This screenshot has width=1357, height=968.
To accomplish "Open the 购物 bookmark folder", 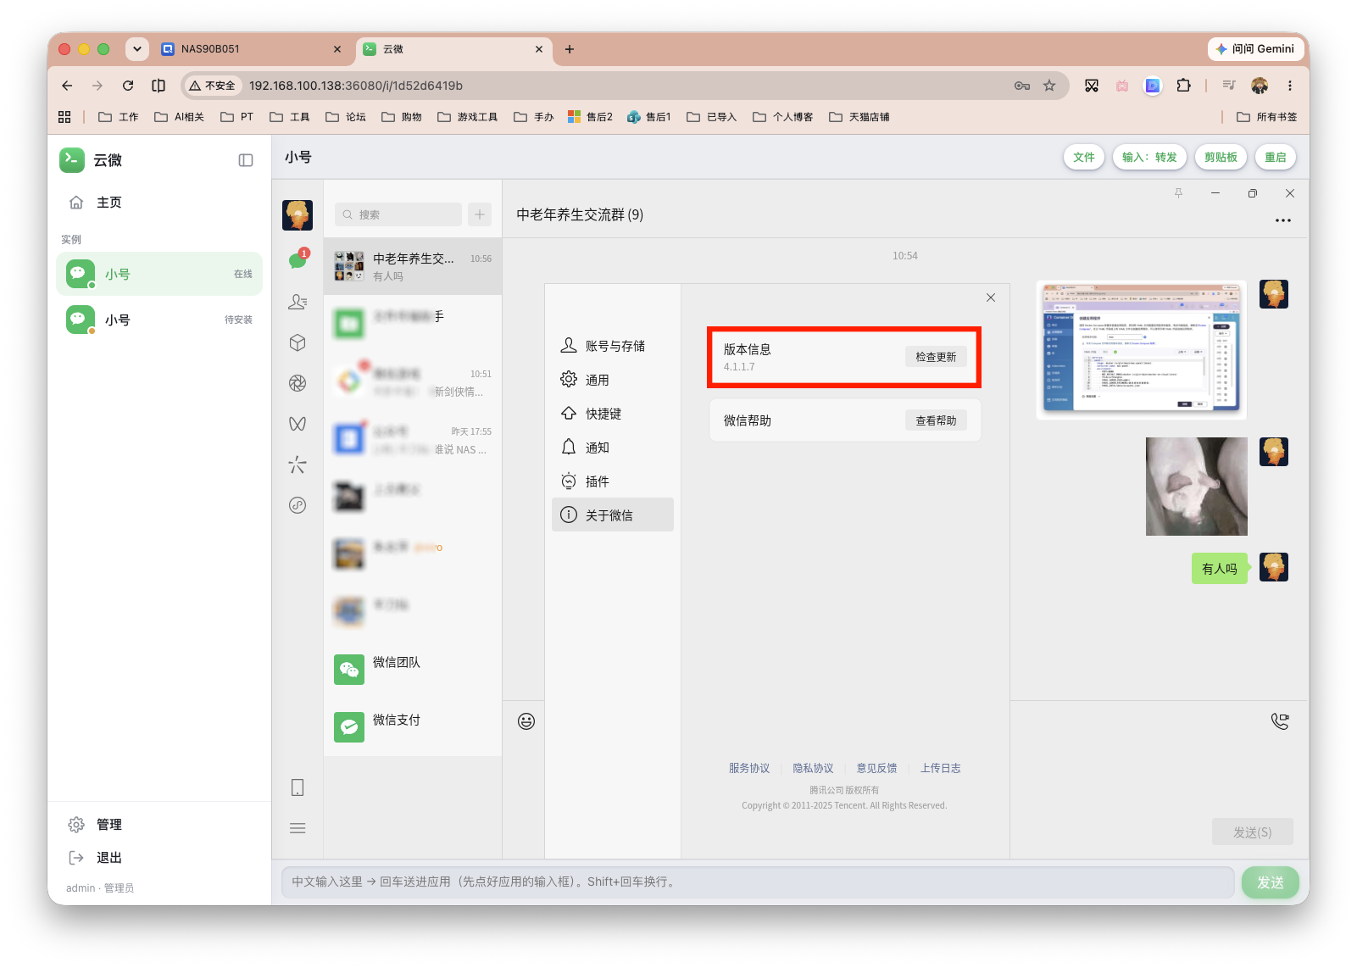I will click(x=402, y=117).
